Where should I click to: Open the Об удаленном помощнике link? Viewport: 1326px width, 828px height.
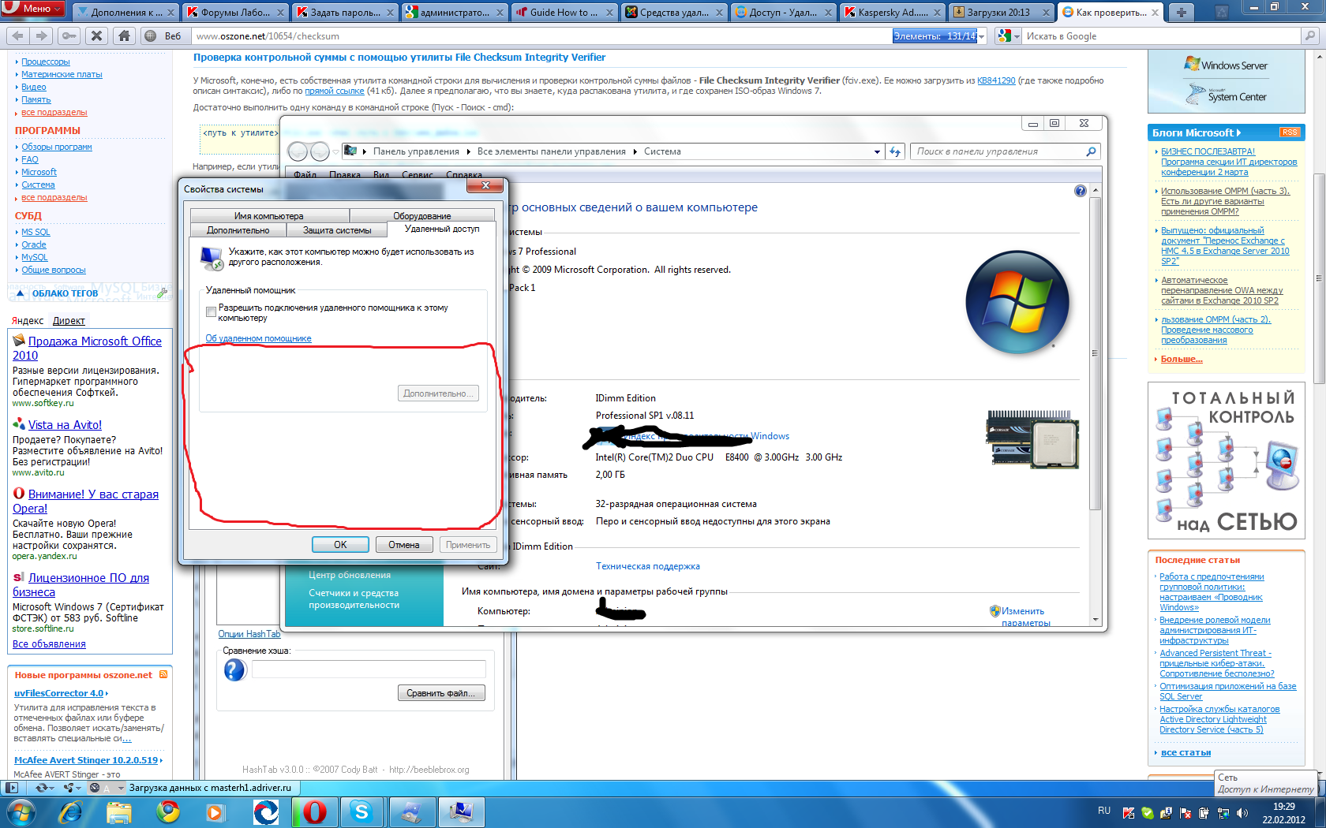[x=258, y=339]
